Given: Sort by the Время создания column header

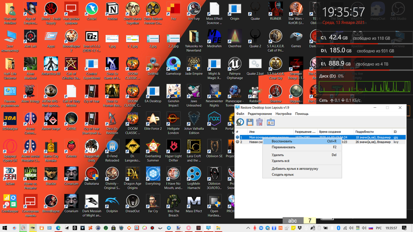Looking at the screenshot, I should click(x=336, y=132).
